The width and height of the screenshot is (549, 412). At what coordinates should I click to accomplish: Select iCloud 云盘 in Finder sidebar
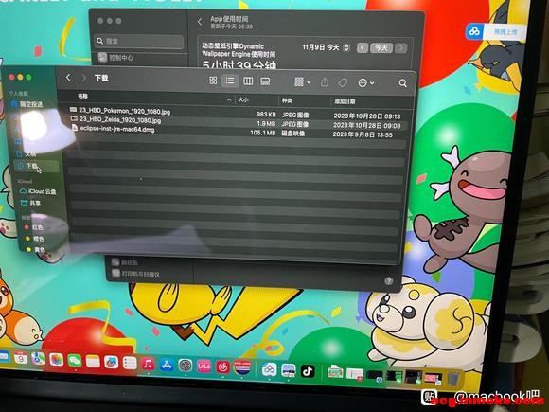tap(38, 191)
